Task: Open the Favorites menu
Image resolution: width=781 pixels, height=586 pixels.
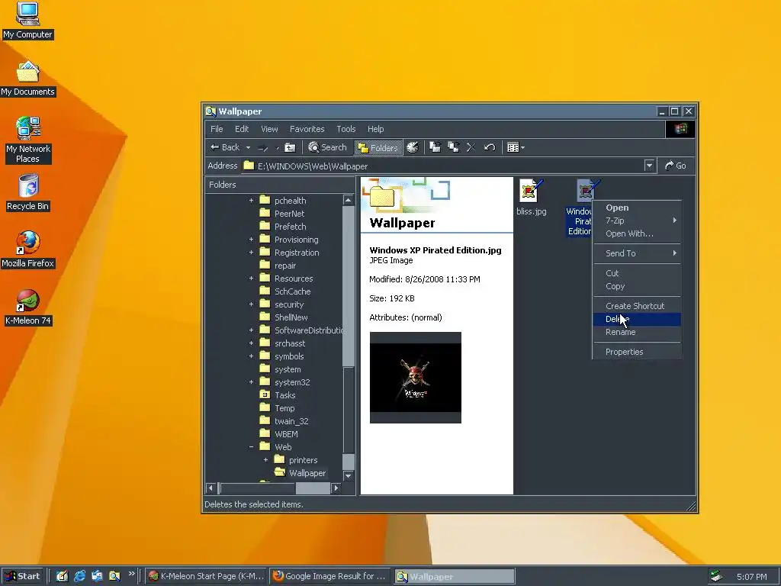Action: click(x=307, y=129)
